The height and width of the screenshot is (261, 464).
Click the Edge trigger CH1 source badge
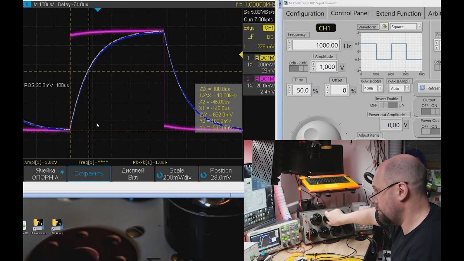(269, 28)
